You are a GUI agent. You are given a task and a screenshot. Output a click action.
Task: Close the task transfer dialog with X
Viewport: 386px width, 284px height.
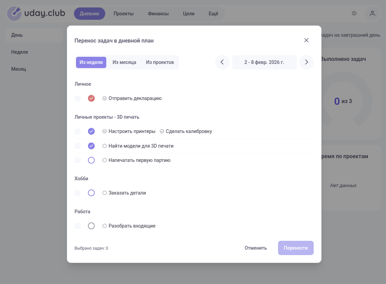[x=306, y=40]
